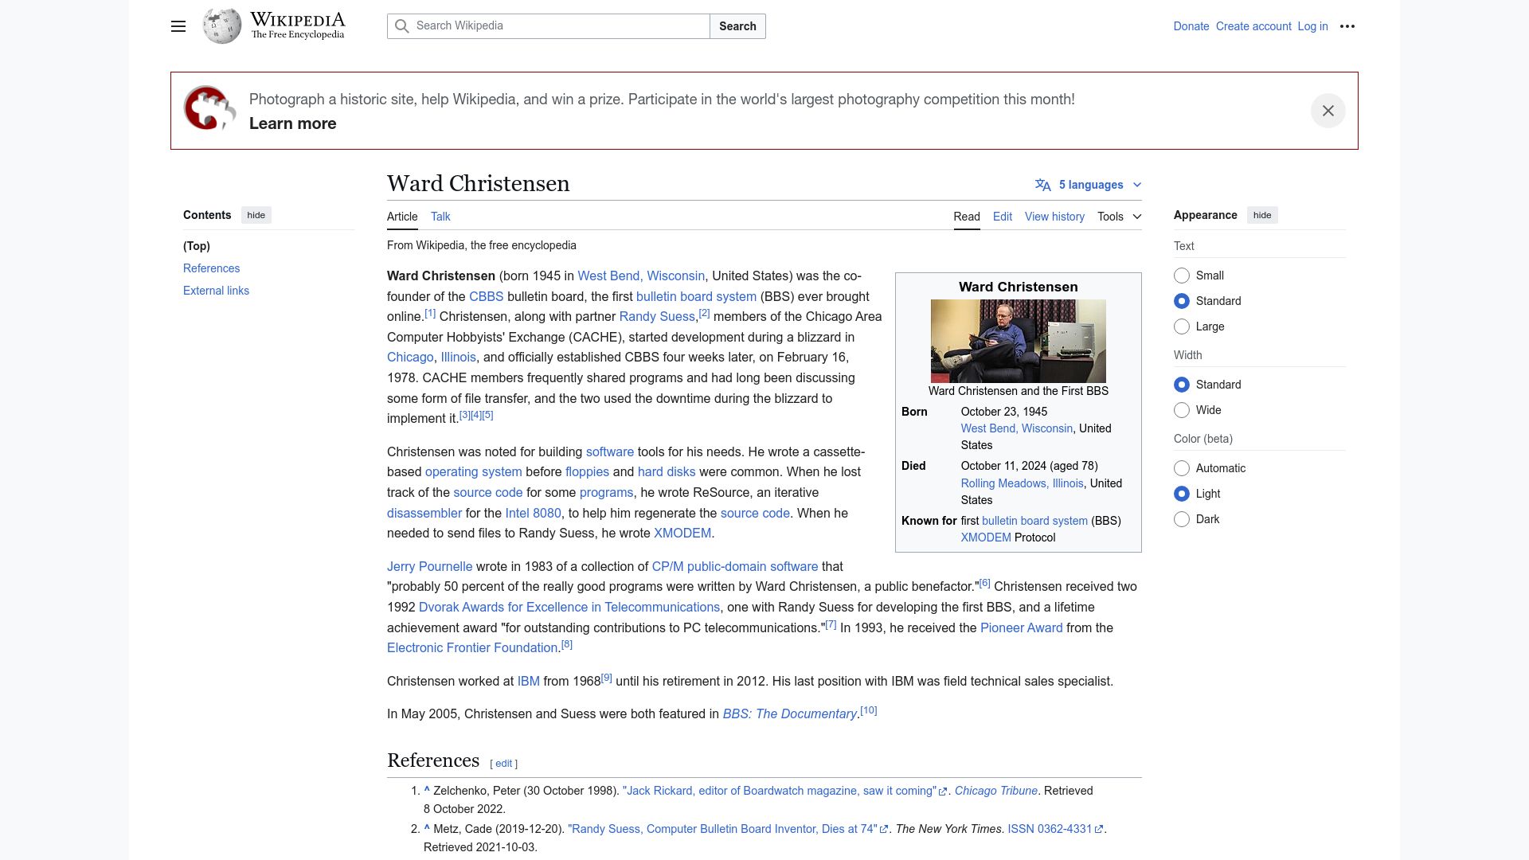Image resolution: width=1529 pixels, height=860 pixels.
Task: Go to External links in Contents
Action: (x=216, y=291)
